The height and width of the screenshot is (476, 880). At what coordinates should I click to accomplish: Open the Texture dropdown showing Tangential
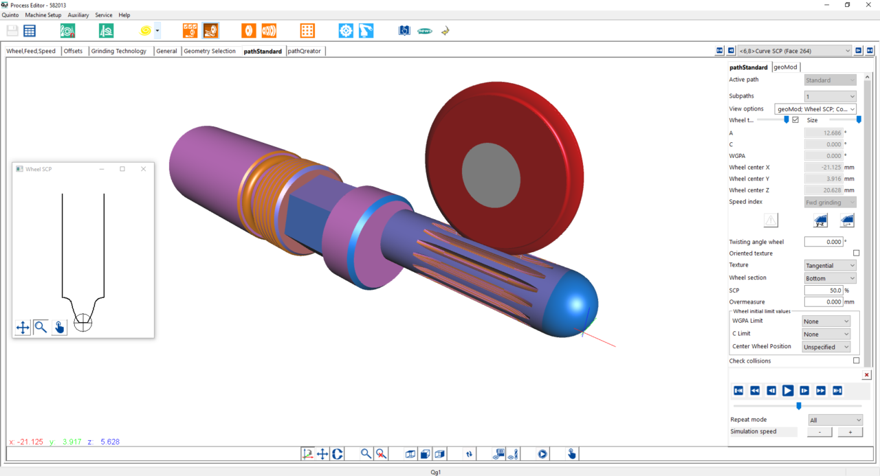830,265
